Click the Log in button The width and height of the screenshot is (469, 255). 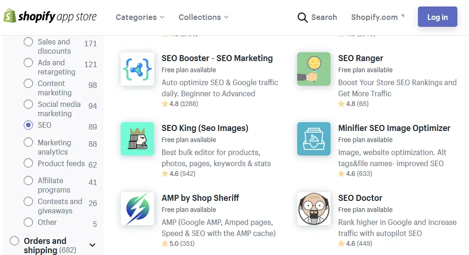pos(437,17)
